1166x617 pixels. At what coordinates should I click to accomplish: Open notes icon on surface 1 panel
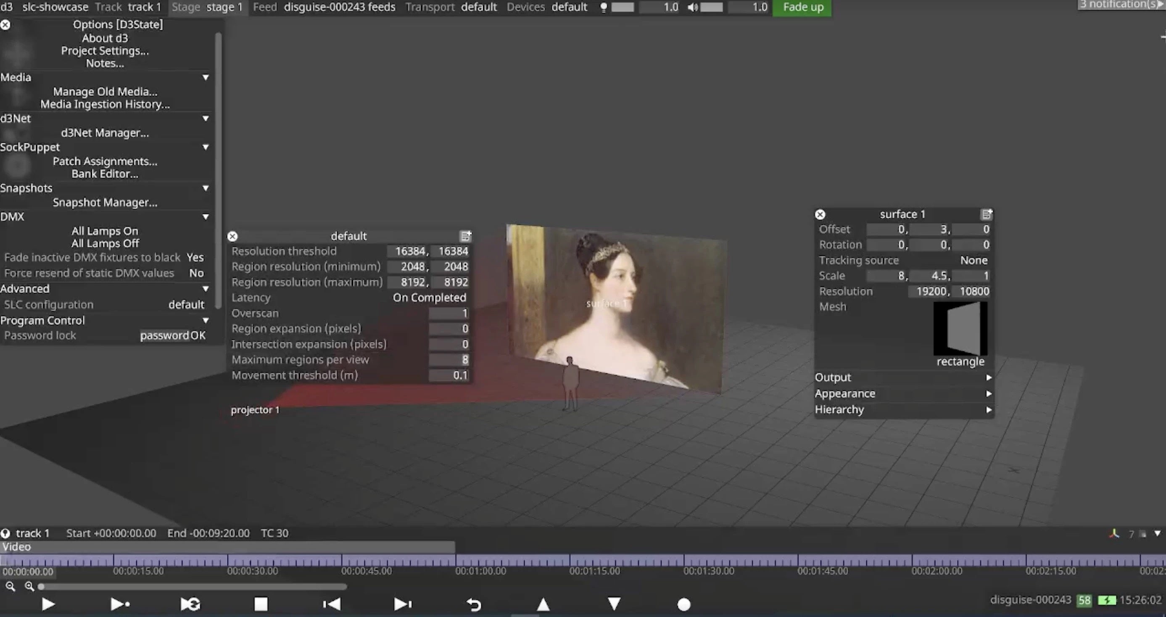tap(986, 214)
